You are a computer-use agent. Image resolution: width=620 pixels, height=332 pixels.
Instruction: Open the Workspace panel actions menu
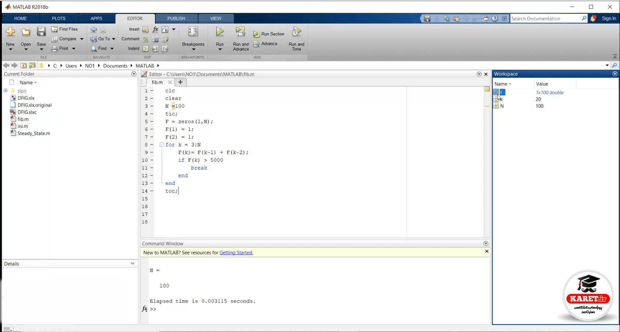(615, 74)
